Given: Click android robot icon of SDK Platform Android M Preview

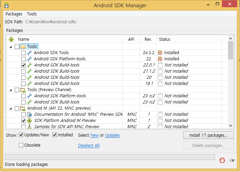Looking at the screenshot, I should coord(29,121).
